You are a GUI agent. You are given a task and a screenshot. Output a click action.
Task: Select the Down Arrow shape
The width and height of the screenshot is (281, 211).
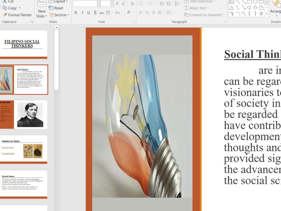[255, 8]
